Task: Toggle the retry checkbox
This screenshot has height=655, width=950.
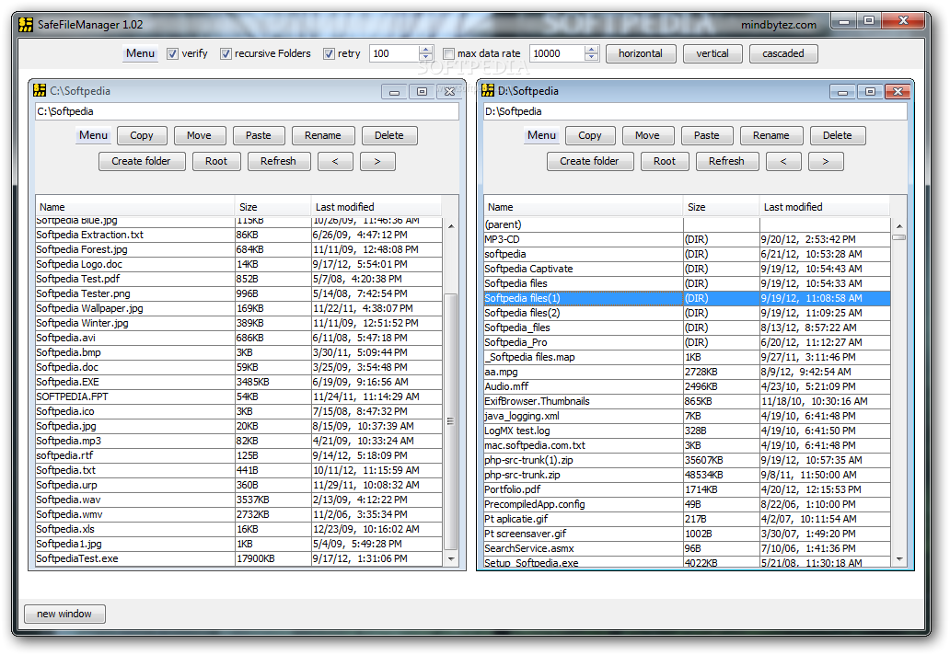Action: click(x=329, y=54)
